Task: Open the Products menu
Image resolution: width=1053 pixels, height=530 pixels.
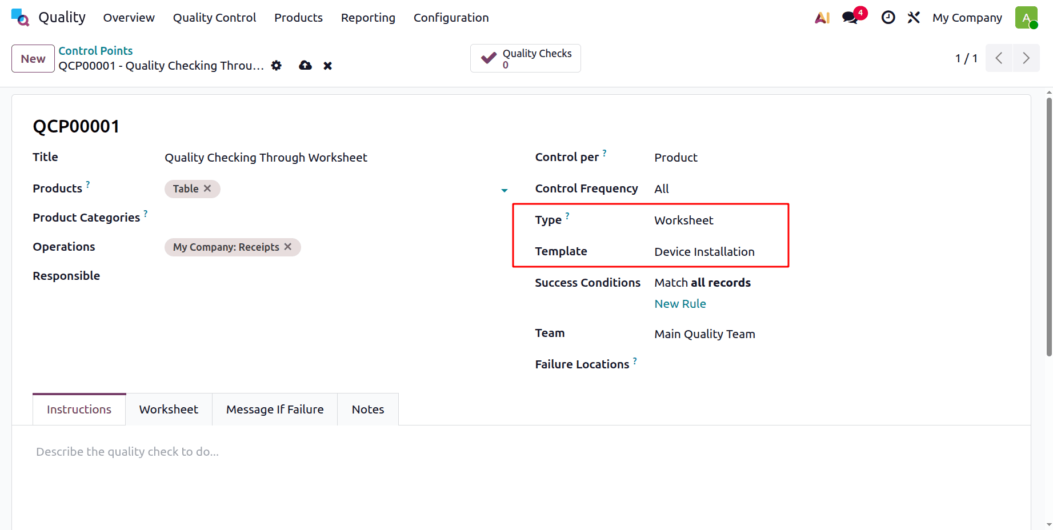Action: 299,18
